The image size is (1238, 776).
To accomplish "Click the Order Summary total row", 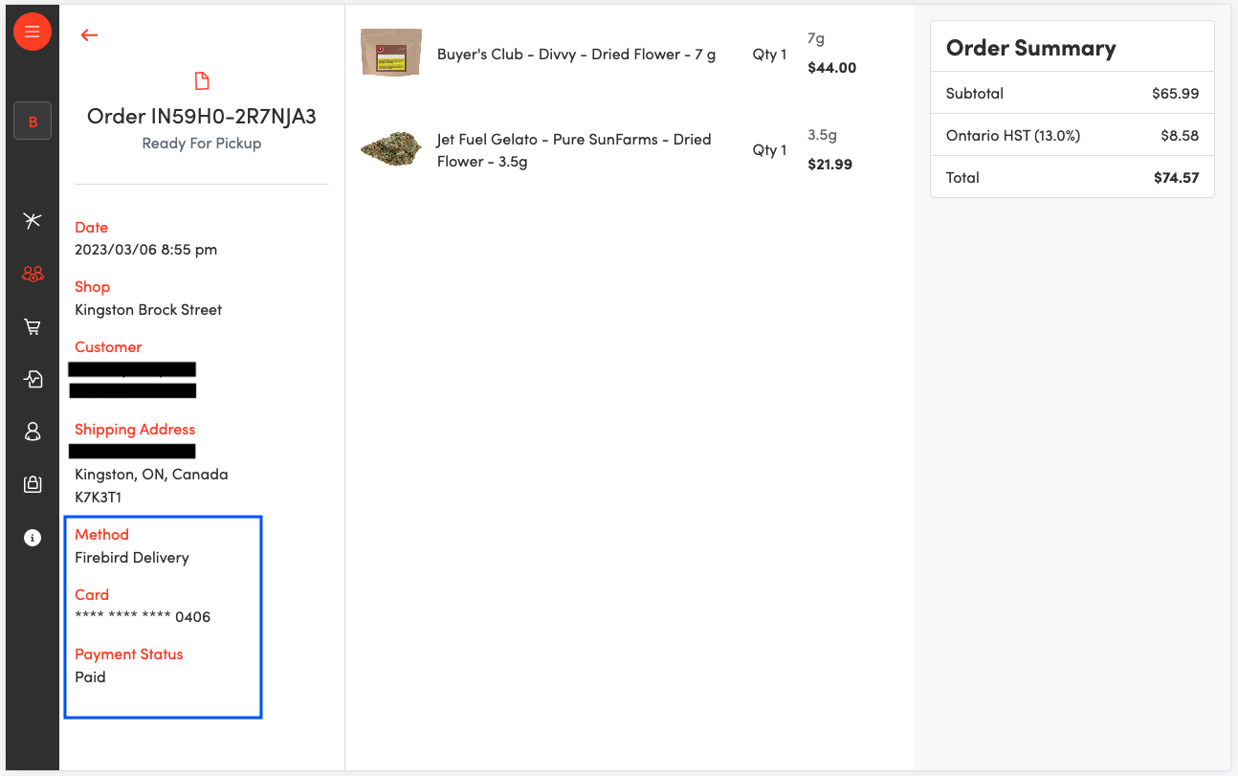I will point(1072,177).
